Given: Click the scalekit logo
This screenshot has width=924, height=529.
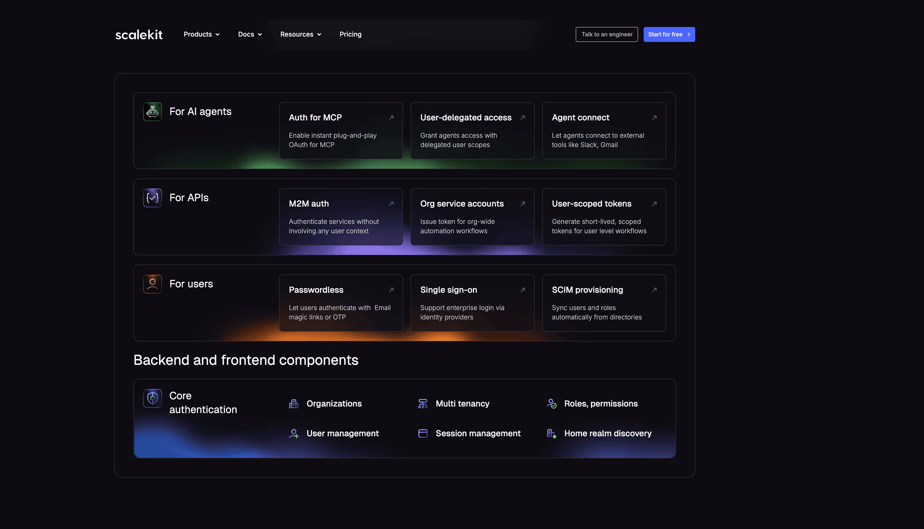Looking at the screenshot, I should tap(139, 34).
